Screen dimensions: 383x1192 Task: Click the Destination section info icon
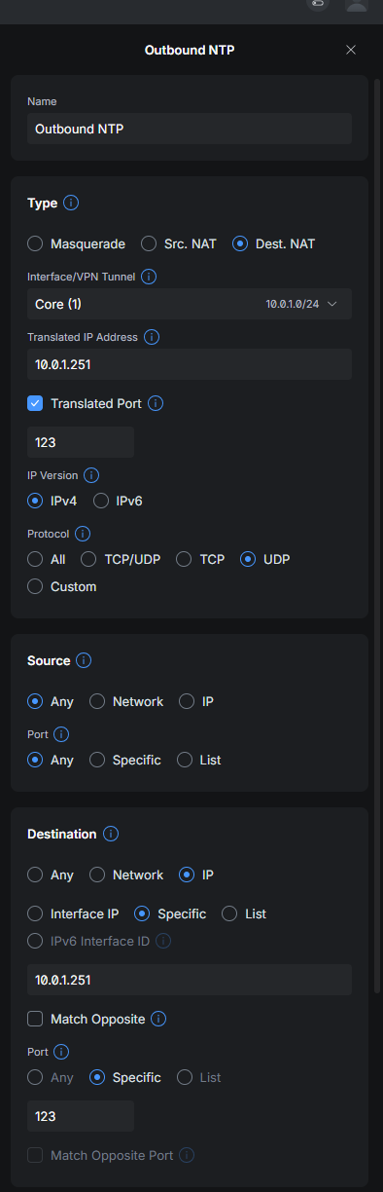point(110,834)
